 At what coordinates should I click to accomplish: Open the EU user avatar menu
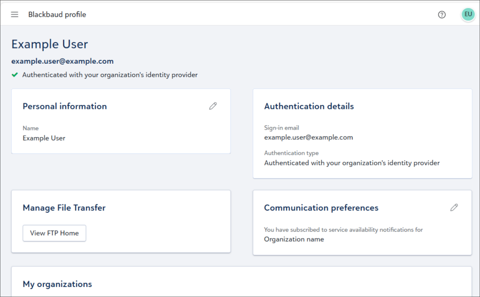point(468,14)
